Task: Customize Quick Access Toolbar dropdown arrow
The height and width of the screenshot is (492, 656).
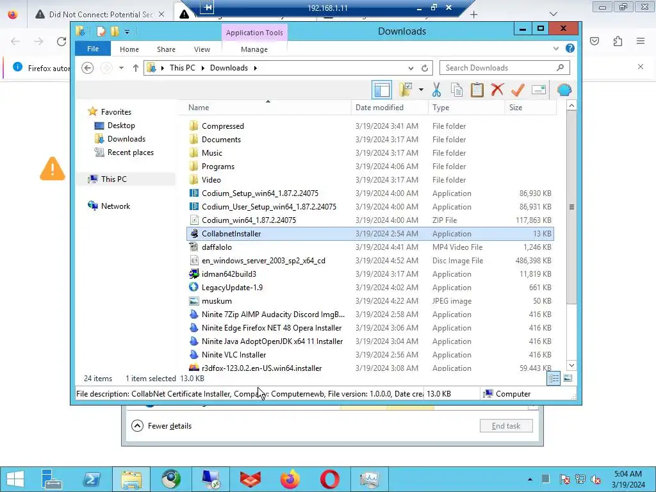Action: (127, 31)
